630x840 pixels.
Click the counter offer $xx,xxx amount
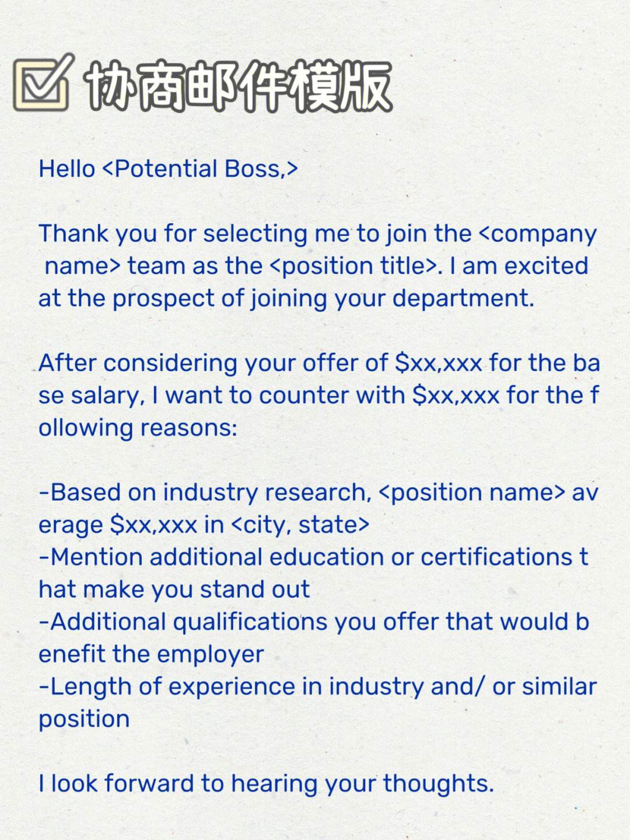point(456,395)
